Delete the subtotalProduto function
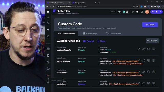 tap(153, 49)
